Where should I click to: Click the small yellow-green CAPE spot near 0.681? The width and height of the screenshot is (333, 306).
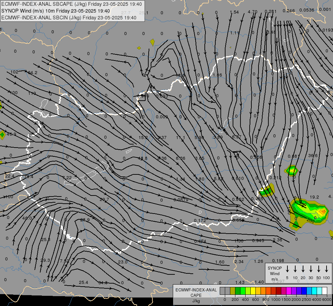tap(292, 170)
